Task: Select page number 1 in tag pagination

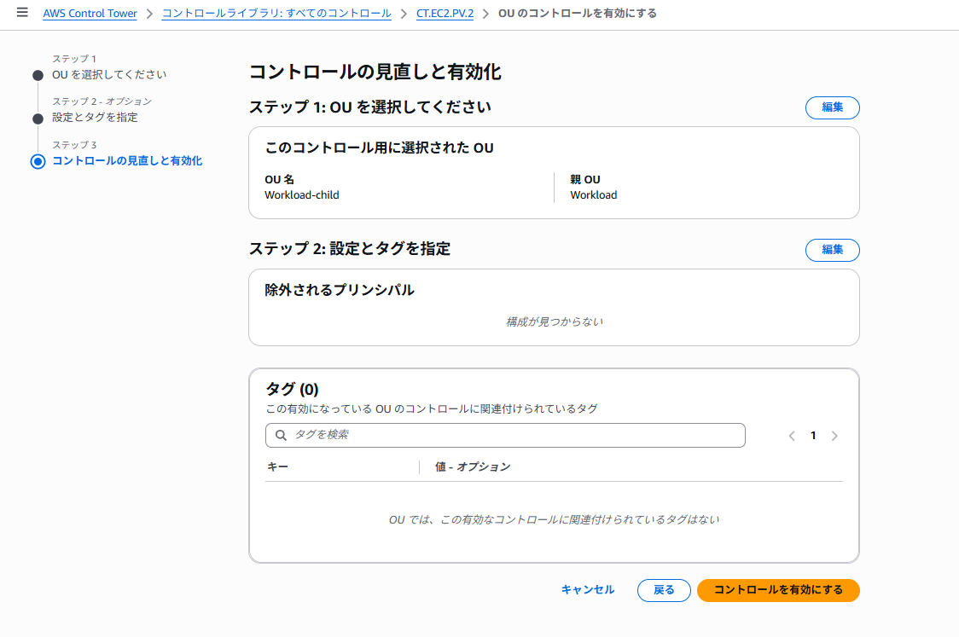Action: 813,436
